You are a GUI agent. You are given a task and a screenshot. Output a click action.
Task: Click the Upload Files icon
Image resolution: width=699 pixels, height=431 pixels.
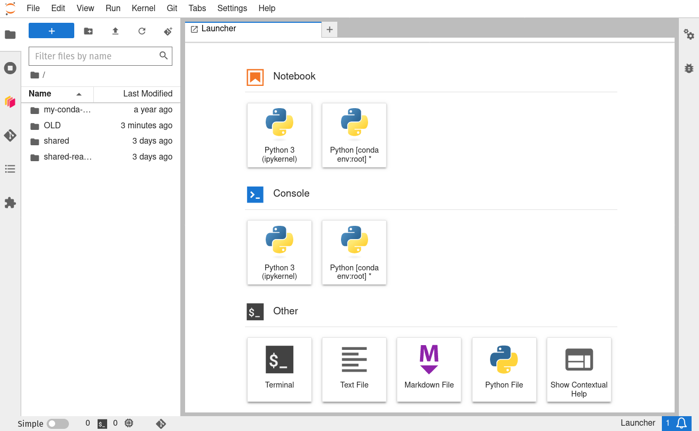pos(115,31)
